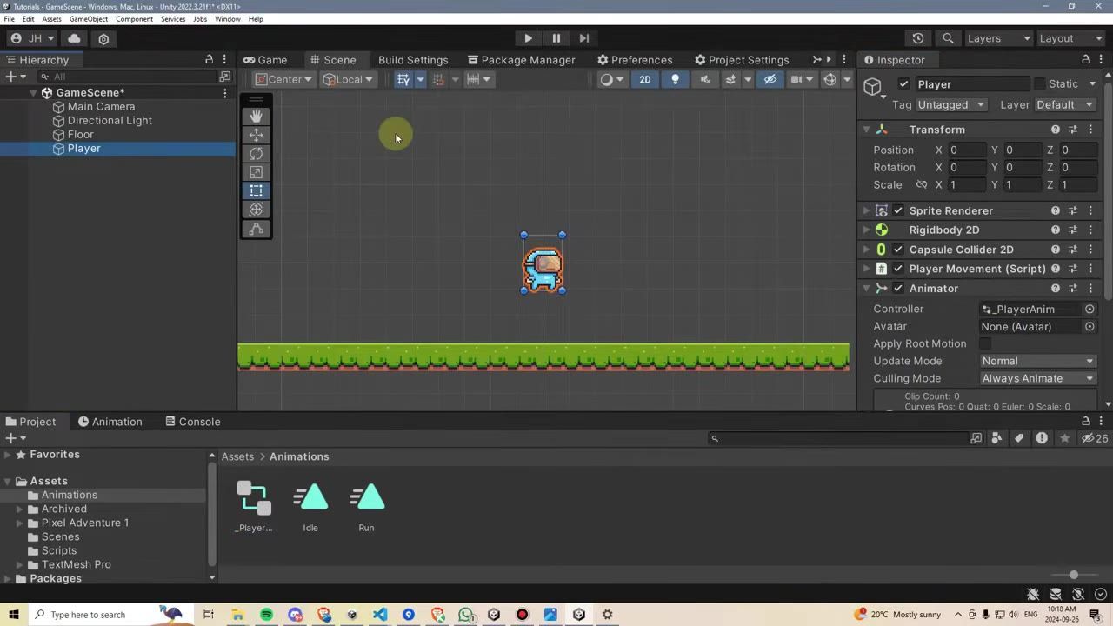Uncheck the Player active checkbox
1113x626 pixels.
click(x=904, y=84)
